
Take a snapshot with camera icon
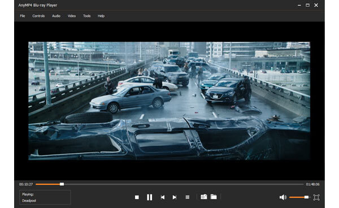click(203, 197)
